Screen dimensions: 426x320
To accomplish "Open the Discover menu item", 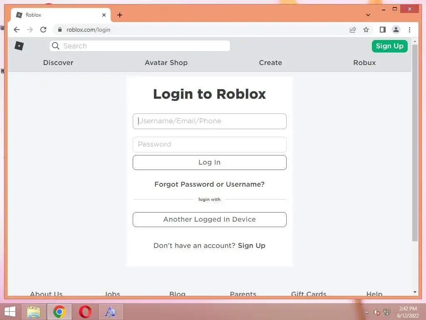I will (x=58, y=62).
